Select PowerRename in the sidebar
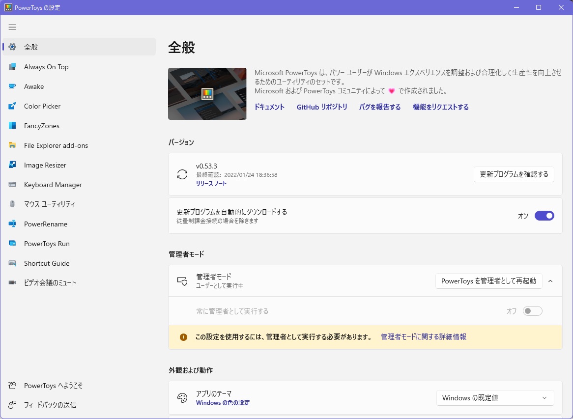The width and height of the screenshot is (573, 419). tap(79, 224)
